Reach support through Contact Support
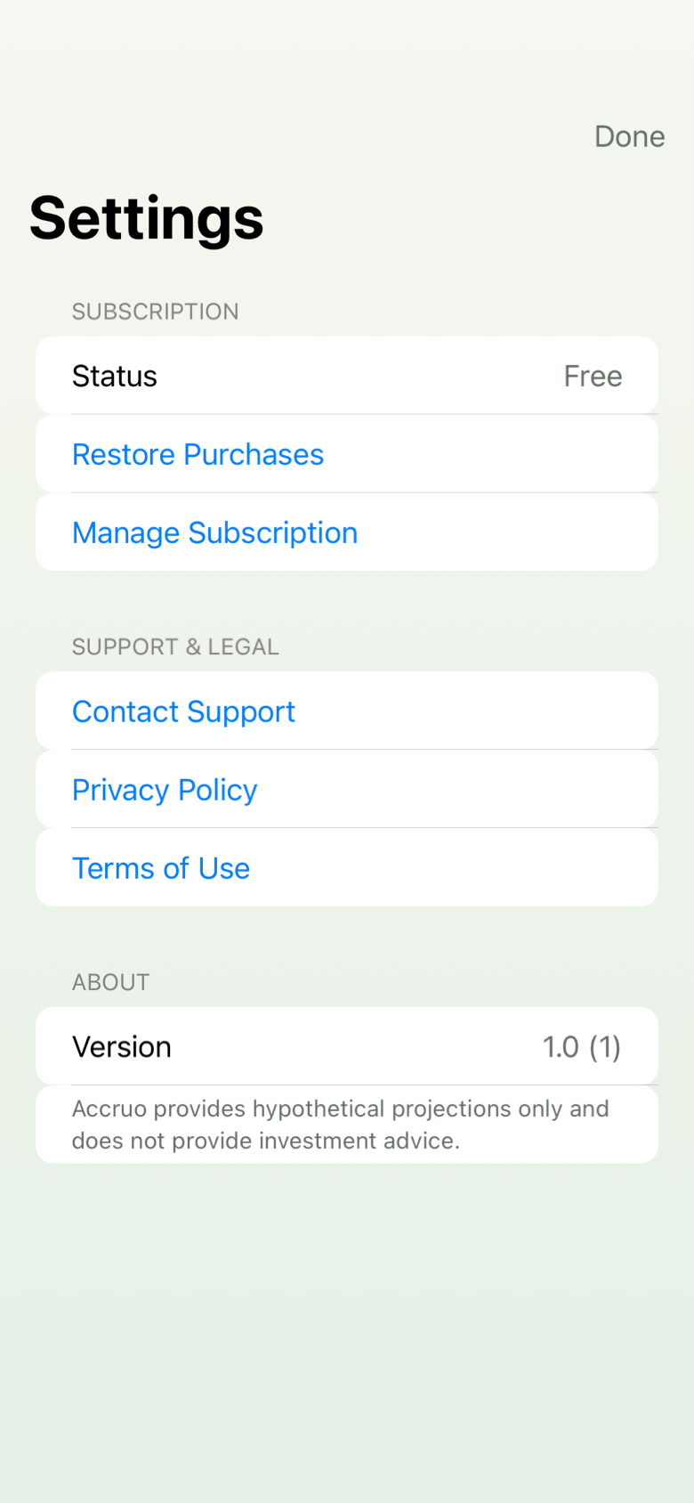The image size is (694, 1503). 183,711
